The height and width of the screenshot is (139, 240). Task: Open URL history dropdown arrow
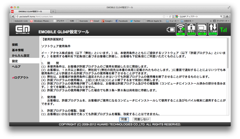coord(167,16)
